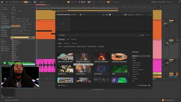This screenshot has height=102, width=181.
Task: Select the Brand filter tab
Action: (60, 43)
